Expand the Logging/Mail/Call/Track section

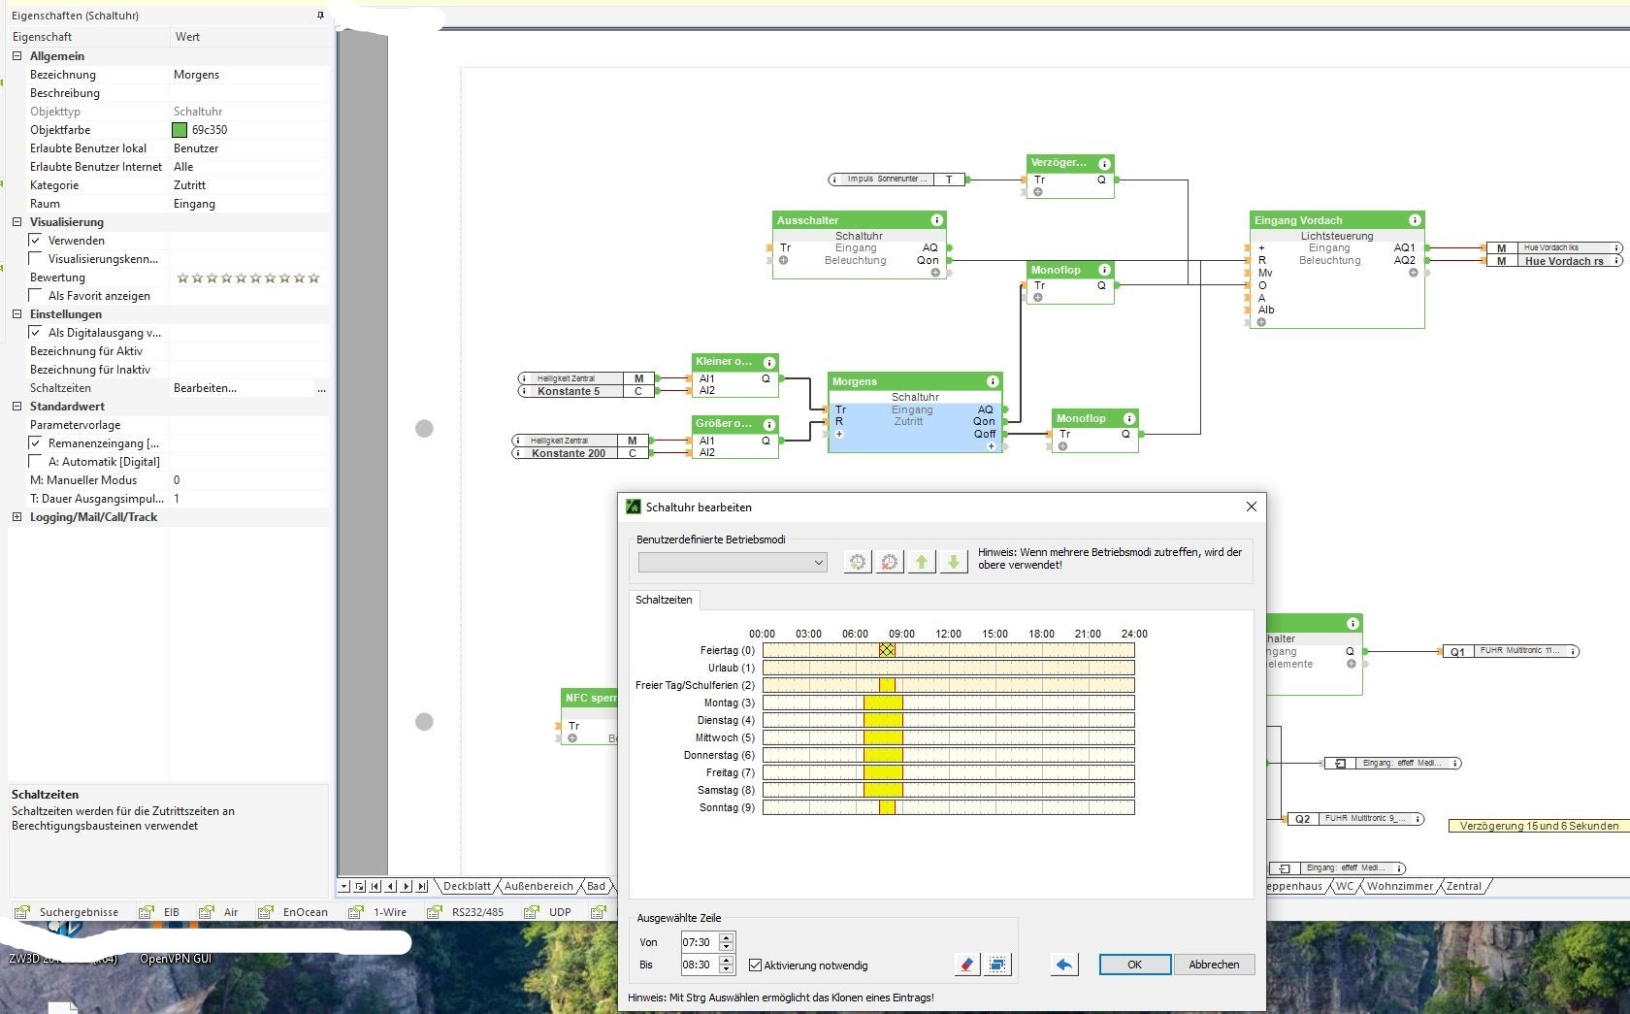click(16, 517)
